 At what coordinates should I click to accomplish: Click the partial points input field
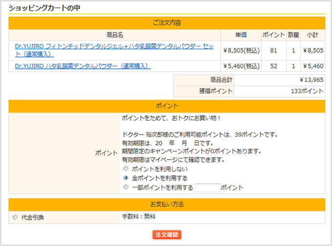tap(207, 187)
